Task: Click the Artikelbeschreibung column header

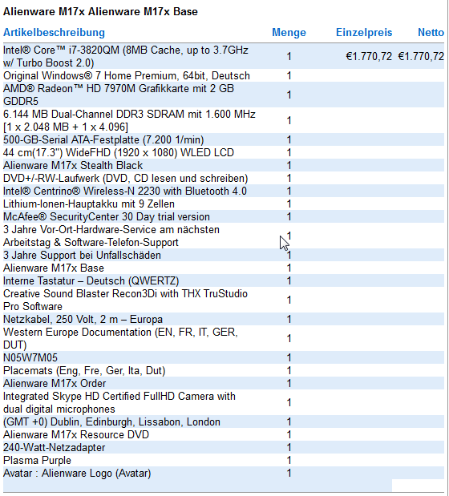Action: point(54,33)
